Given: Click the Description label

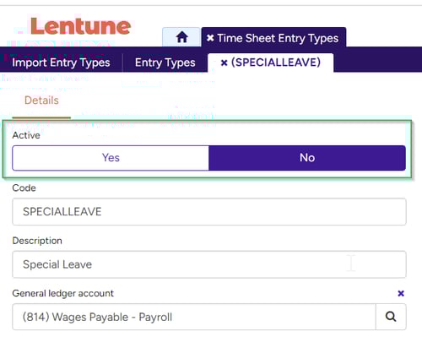Looking at the screenshot, I should pyautogui.click(x=37, y=241).
